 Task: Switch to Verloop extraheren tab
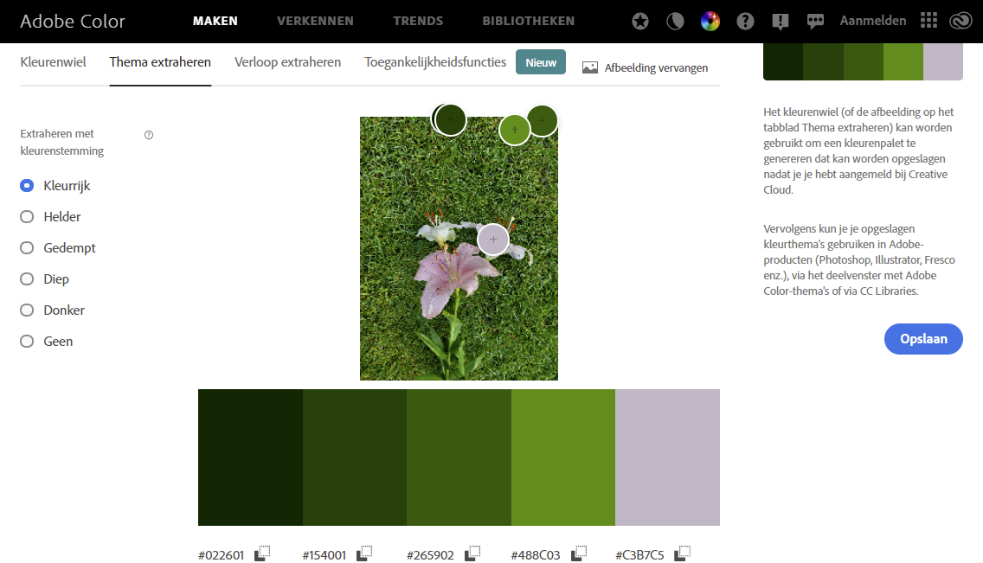coord(287,62)
